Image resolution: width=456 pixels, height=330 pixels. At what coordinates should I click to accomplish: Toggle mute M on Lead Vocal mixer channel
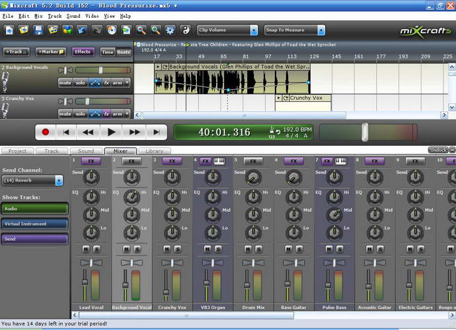[x=86, y=248]
